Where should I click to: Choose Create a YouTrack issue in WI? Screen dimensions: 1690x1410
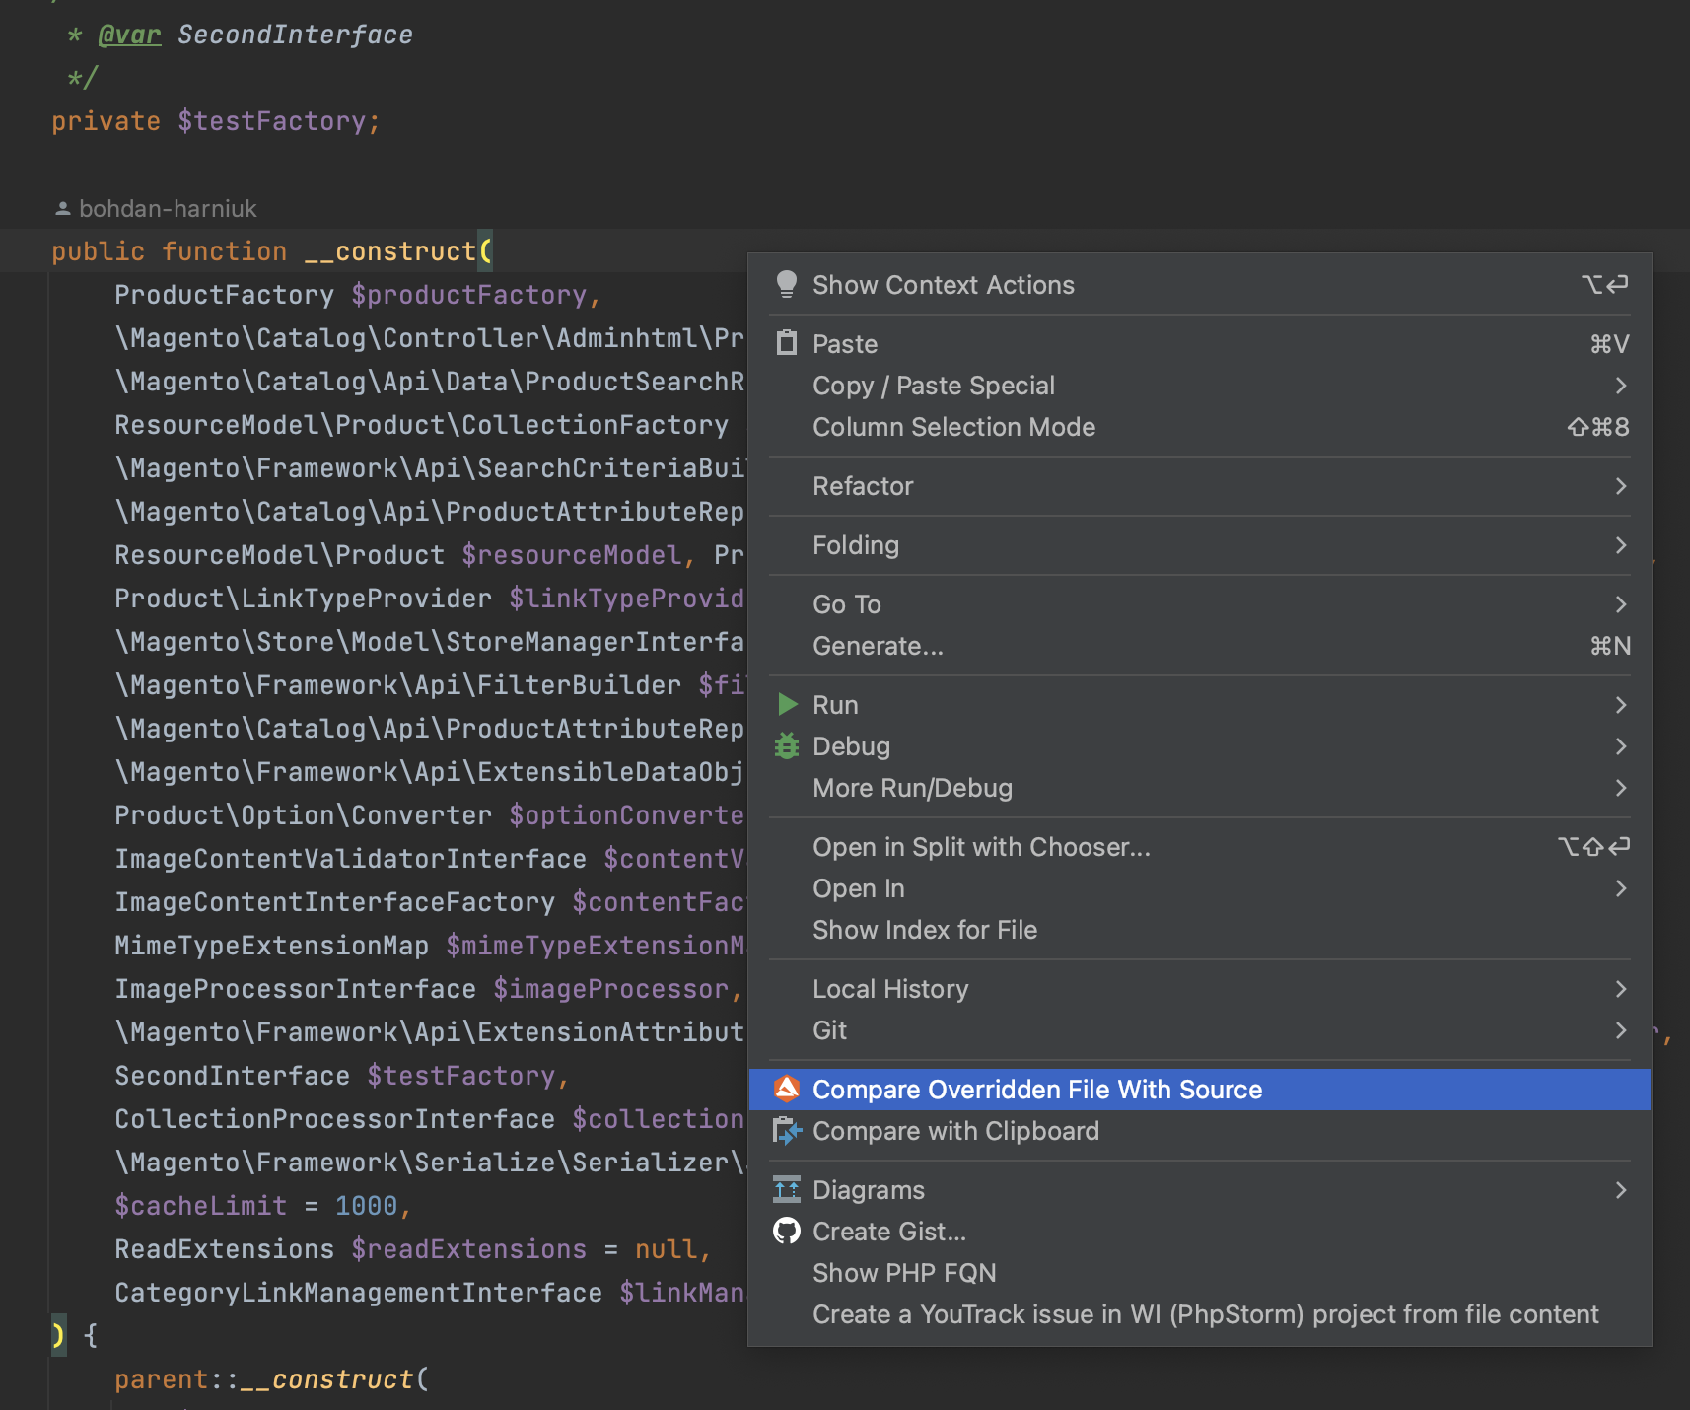point(1199,1314)
